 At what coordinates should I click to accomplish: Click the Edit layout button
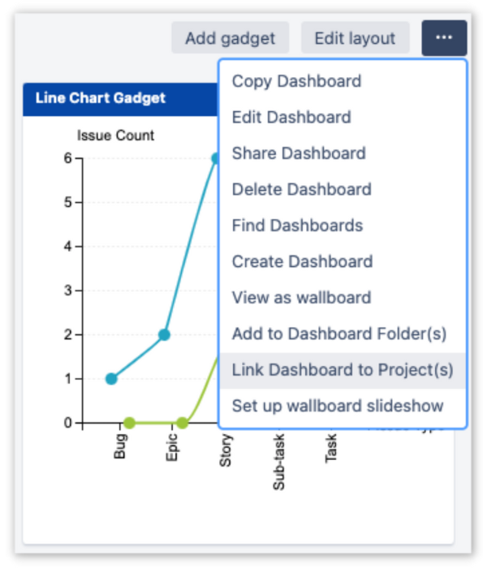[x=355, y=38]
